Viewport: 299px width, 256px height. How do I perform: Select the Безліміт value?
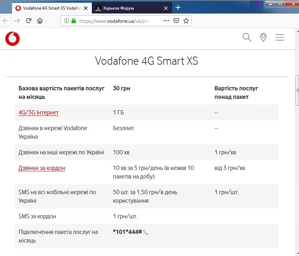point(124,128)
